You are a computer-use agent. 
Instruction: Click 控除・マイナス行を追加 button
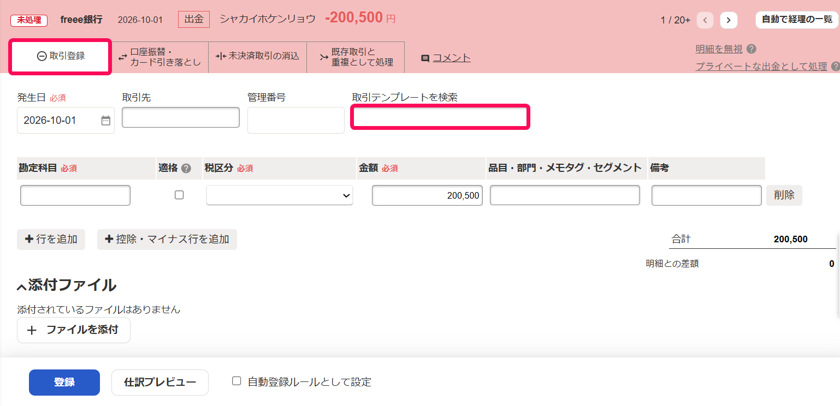pyautogui.click(x=167, y=240)
